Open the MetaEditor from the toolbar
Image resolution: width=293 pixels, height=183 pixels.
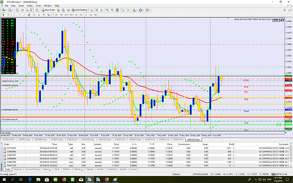59,10
